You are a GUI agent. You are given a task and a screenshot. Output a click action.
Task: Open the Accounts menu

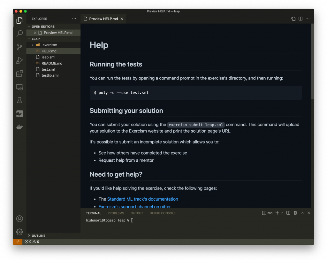[19, 219]
